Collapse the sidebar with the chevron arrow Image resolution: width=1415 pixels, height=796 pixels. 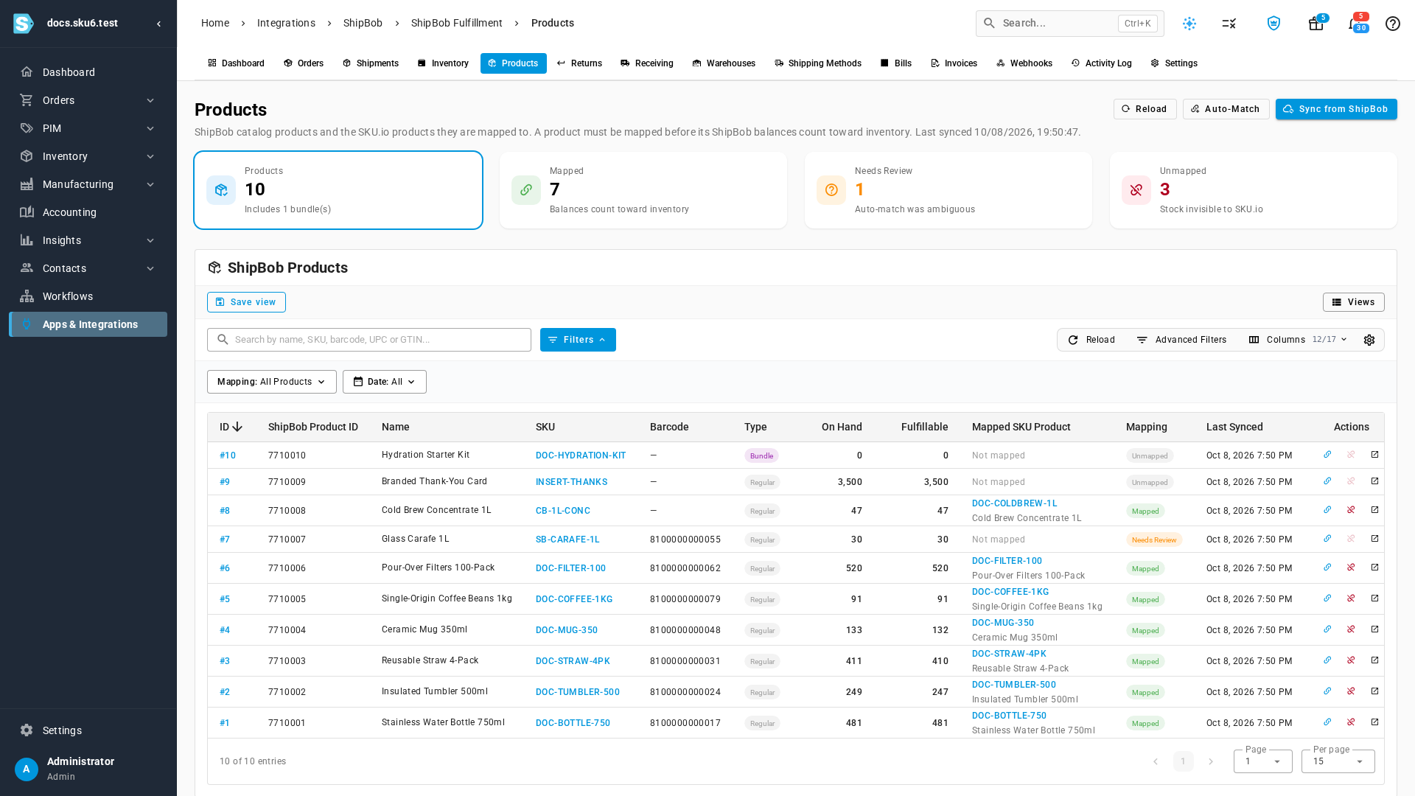[158, 24]
